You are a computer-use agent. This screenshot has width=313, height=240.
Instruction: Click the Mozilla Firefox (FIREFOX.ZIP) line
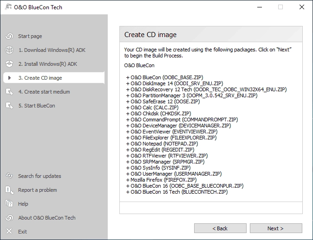[162, 180]
